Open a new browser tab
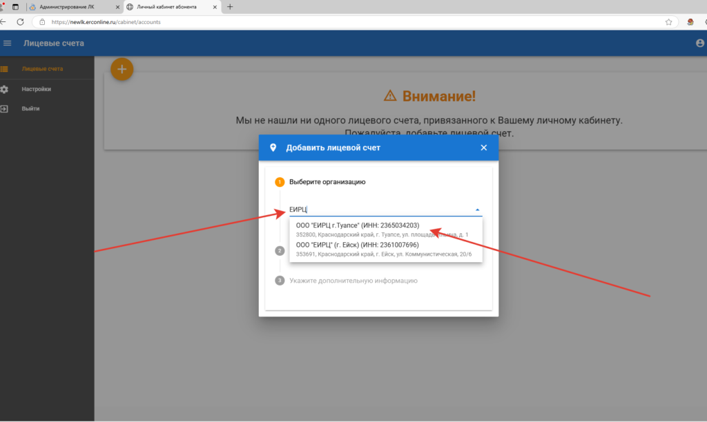This screenshot has height=422, width=707. (230, 7)
